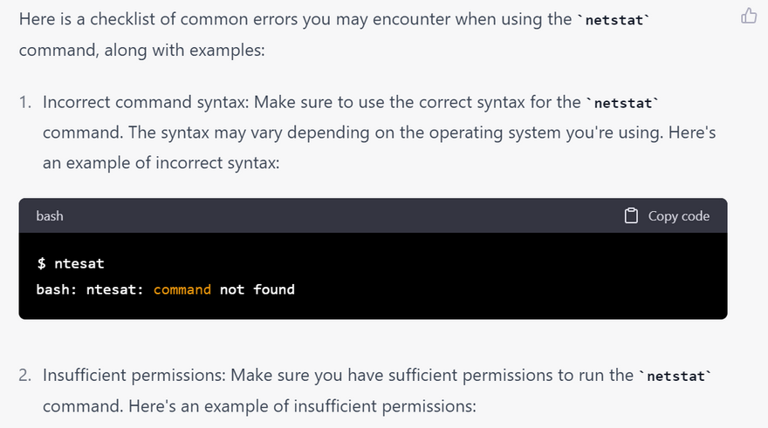This screenshot has width=768, height=428.
Task: Click inline netstat code in item 1
Action: (622, 103)
